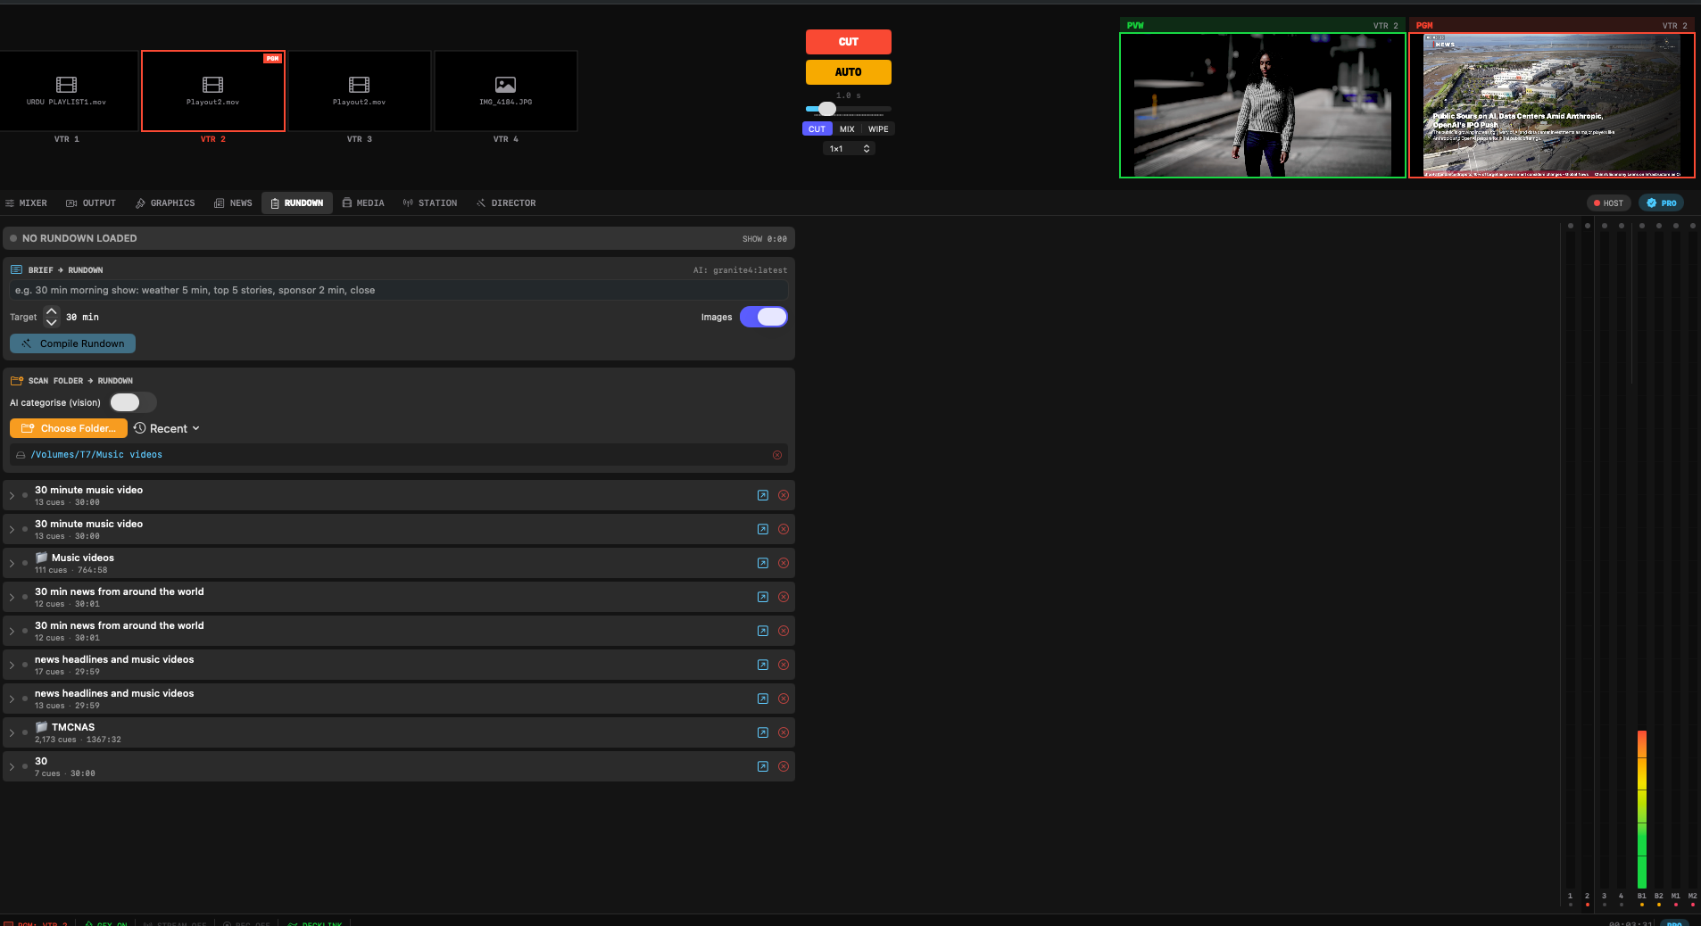Enable AI categorise (vision) switch
1701x926 pixels.
click(x=133, y=402)
